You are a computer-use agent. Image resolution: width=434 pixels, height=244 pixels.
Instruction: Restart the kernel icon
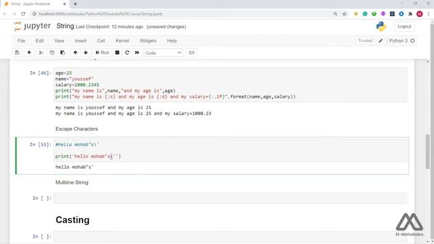127,53
